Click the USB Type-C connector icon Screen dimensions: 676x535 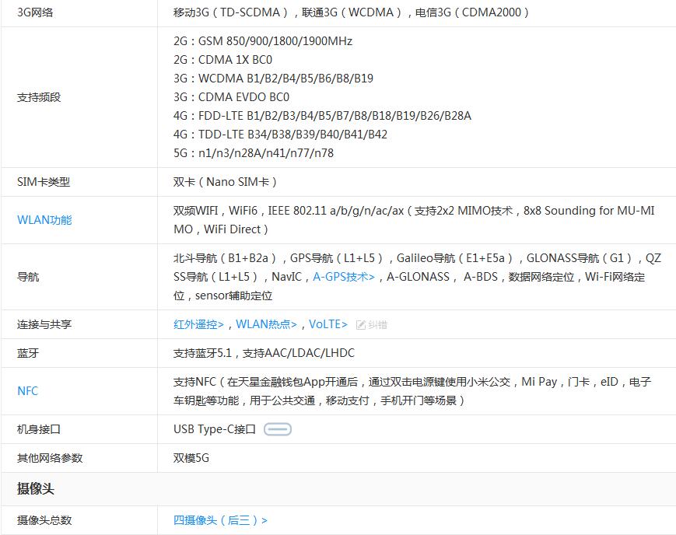(278, 429)
